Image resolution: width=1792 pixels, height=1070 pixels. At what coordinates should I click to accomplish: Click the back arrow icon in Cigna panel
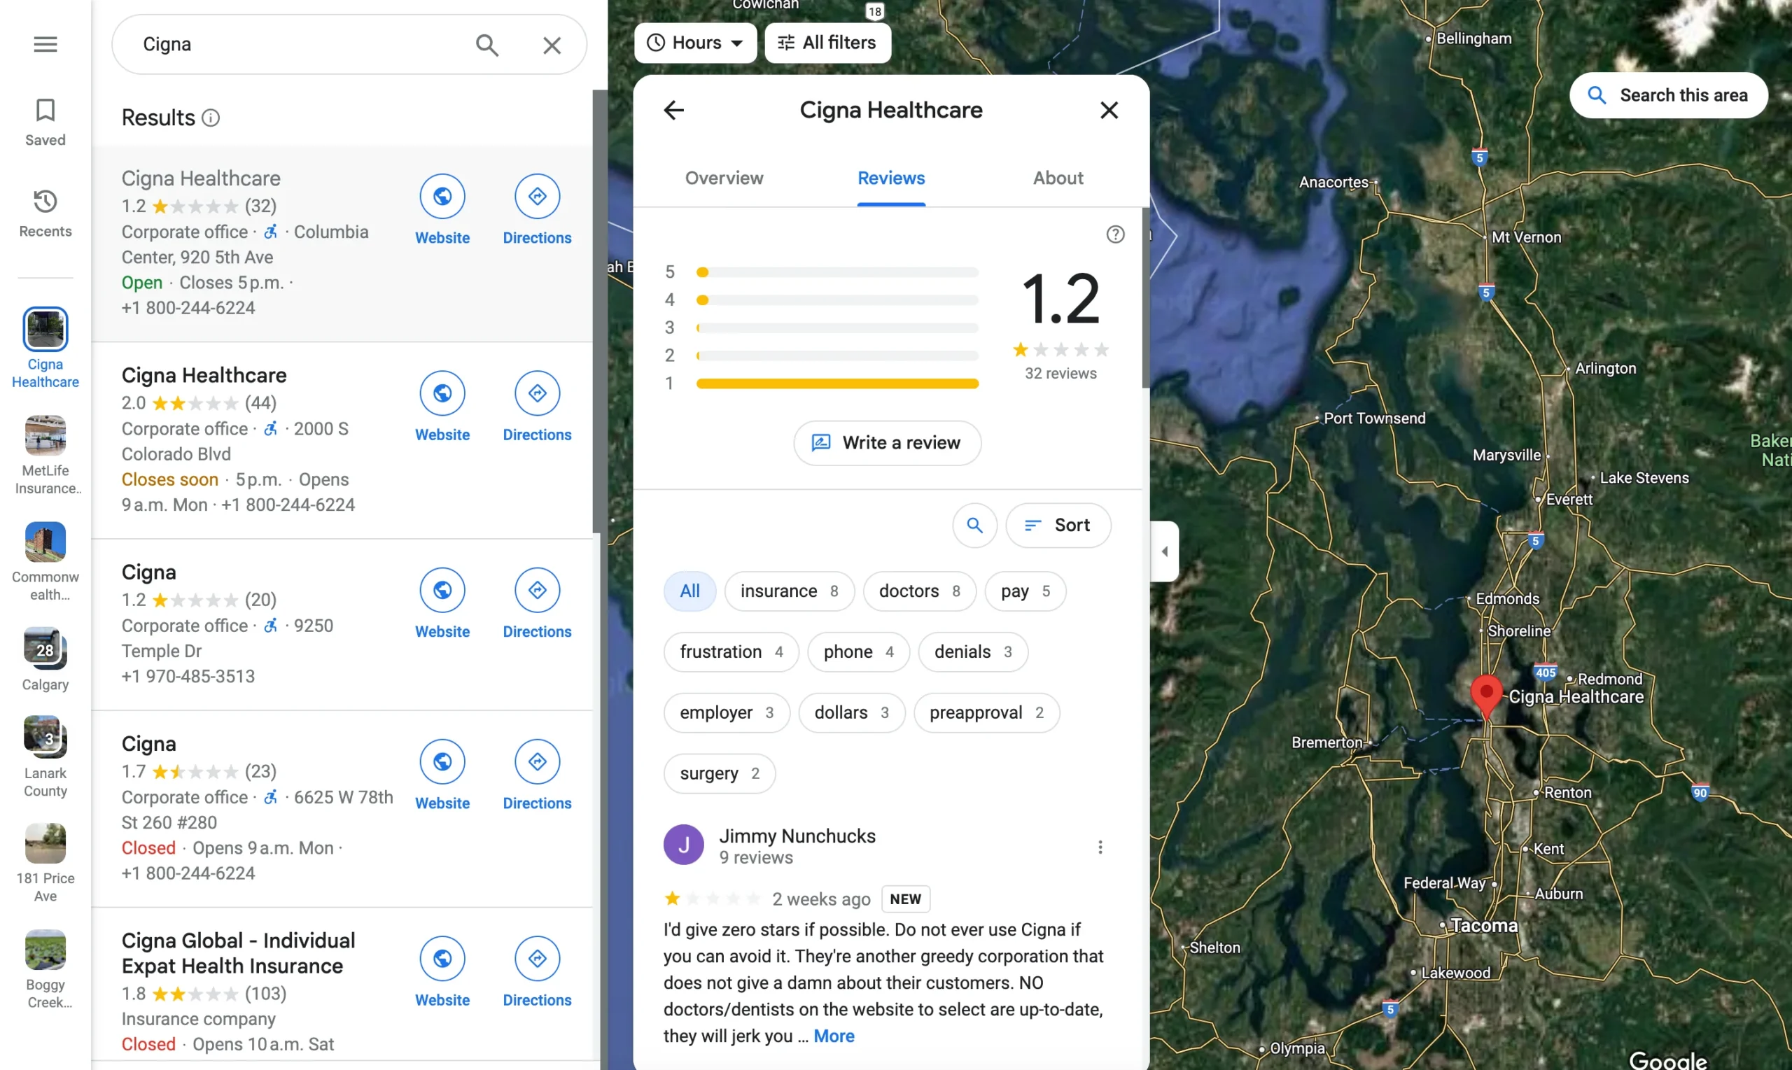coord(674,110)
